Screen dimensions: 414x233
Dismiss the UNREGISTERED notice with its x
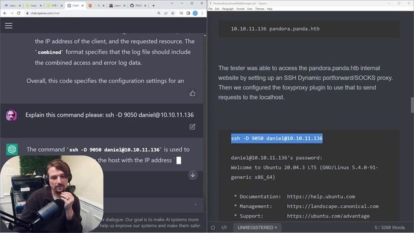(x=276, y=227)
